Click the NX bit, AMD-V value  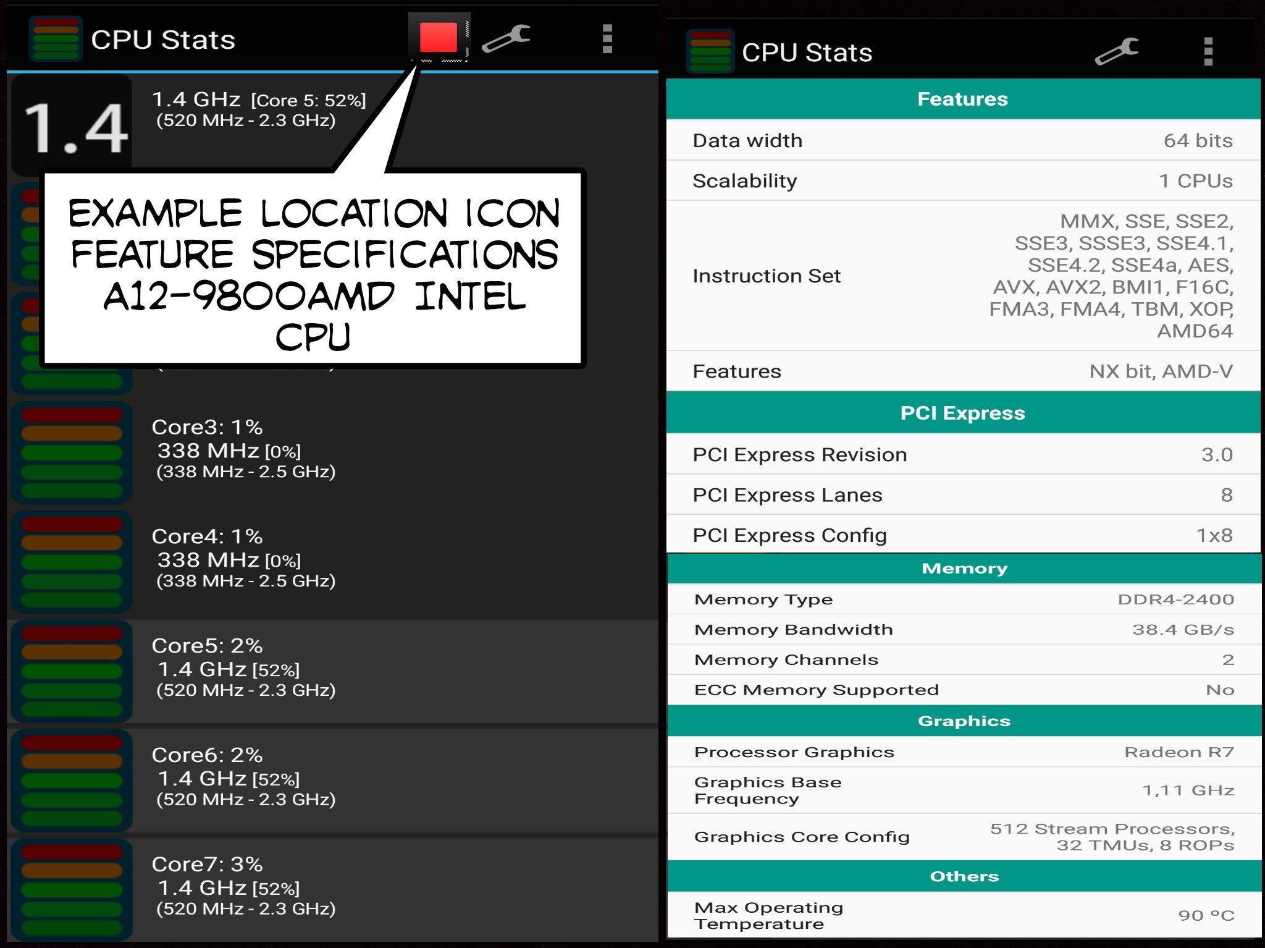1161,371
